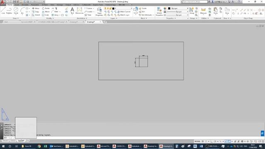Click the Mirror tool
The height and width of the screenshot is (149, 265).
point(46,12)
